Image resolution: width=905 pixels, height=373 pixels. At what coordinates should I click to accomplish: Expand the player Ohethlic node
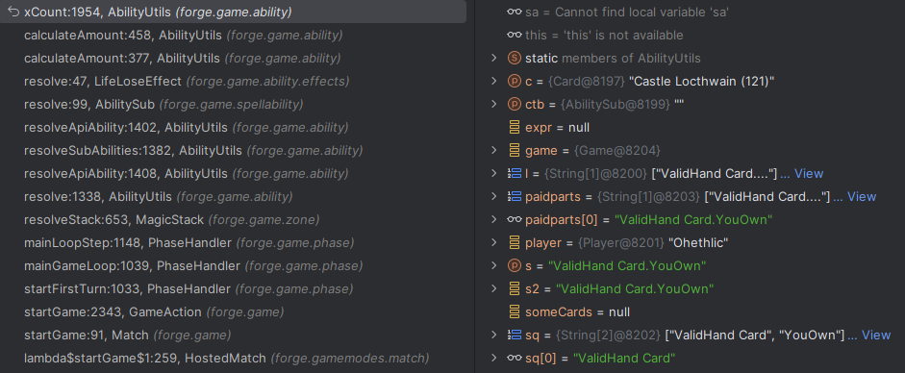coord(493,242)
